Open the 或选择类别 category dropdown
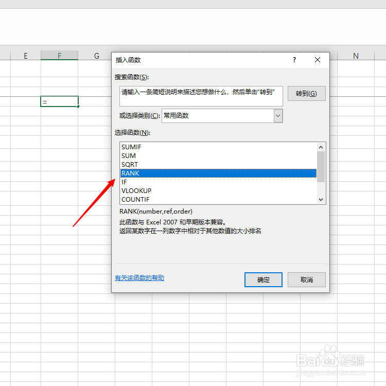This screenshot has height=386, width=386. [278, 116]
